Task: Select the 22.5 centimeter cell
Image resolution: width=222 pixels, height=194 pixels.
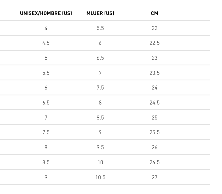Action: coord(154,43)
